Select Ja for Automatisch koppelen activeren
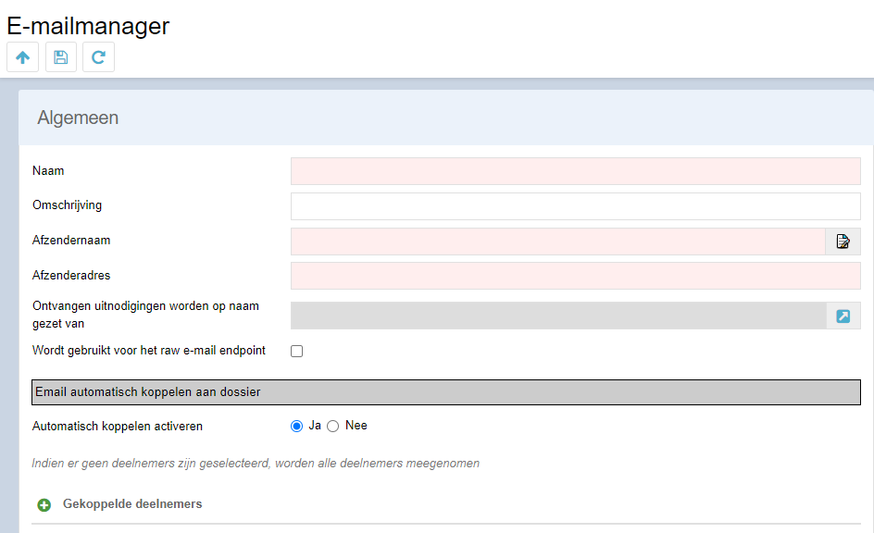The width and height of the screenshot is (874, 533). point(296,426)
